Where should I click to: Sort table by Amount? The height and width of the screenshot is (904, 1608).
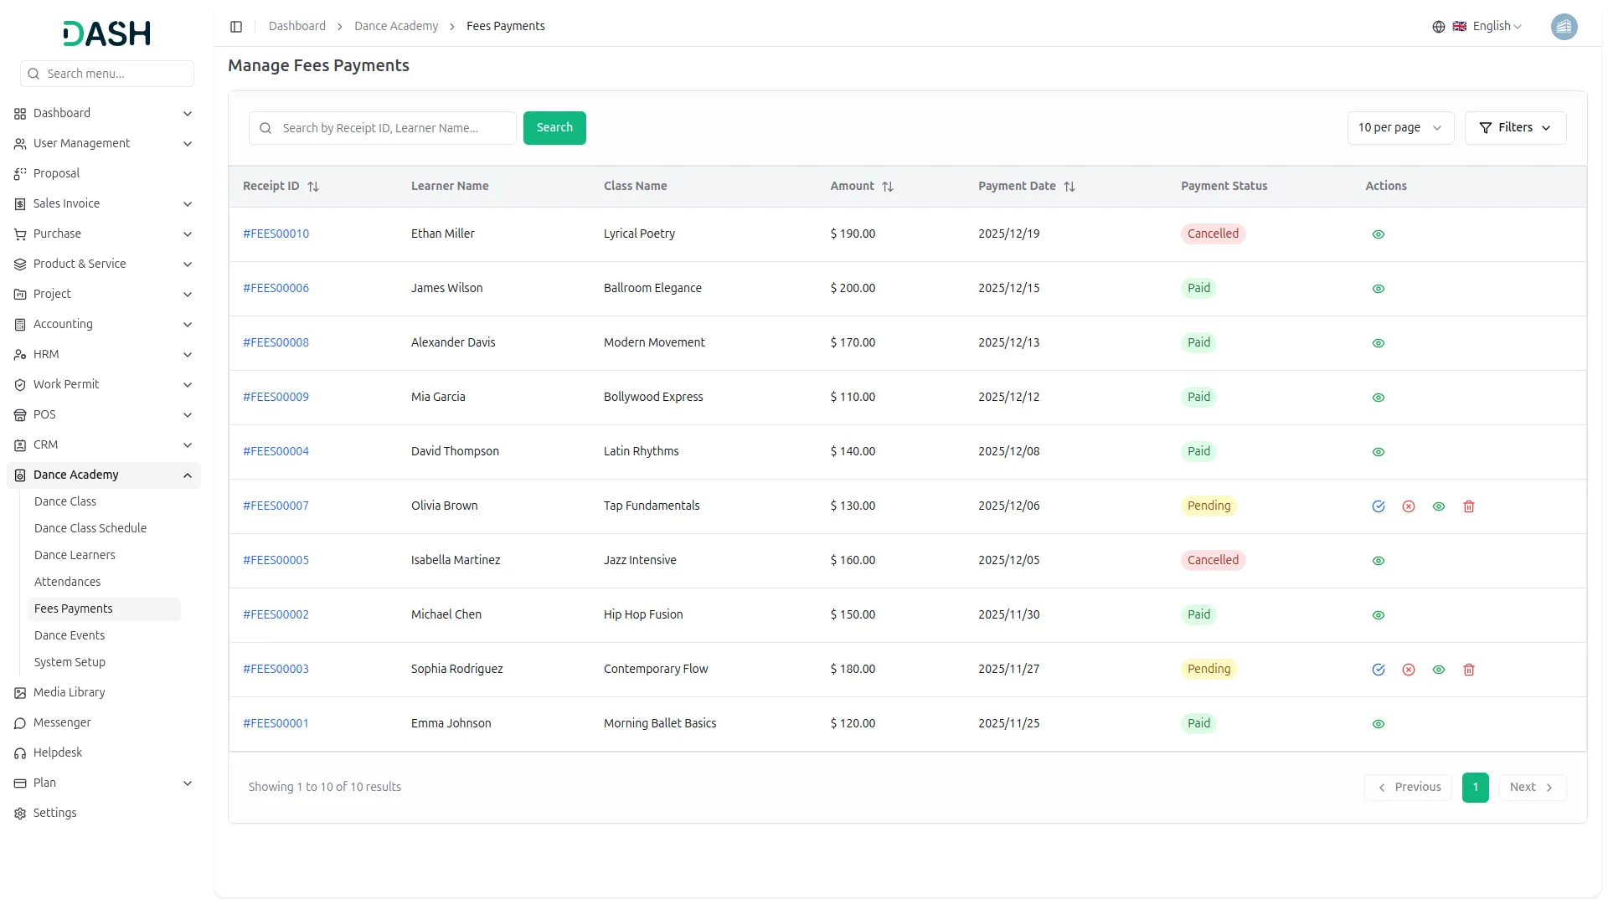888,187
